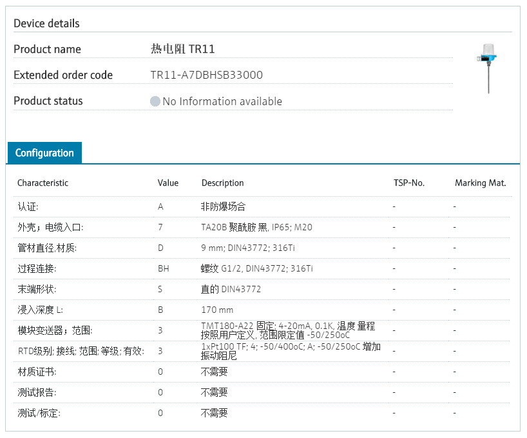Click the '170 mm' description cell
Viewport: 527px width, 438px height.
click(217, 310)
